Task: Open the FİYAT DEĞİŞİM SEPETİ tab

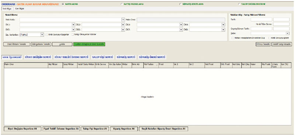Action: point(38,57)
